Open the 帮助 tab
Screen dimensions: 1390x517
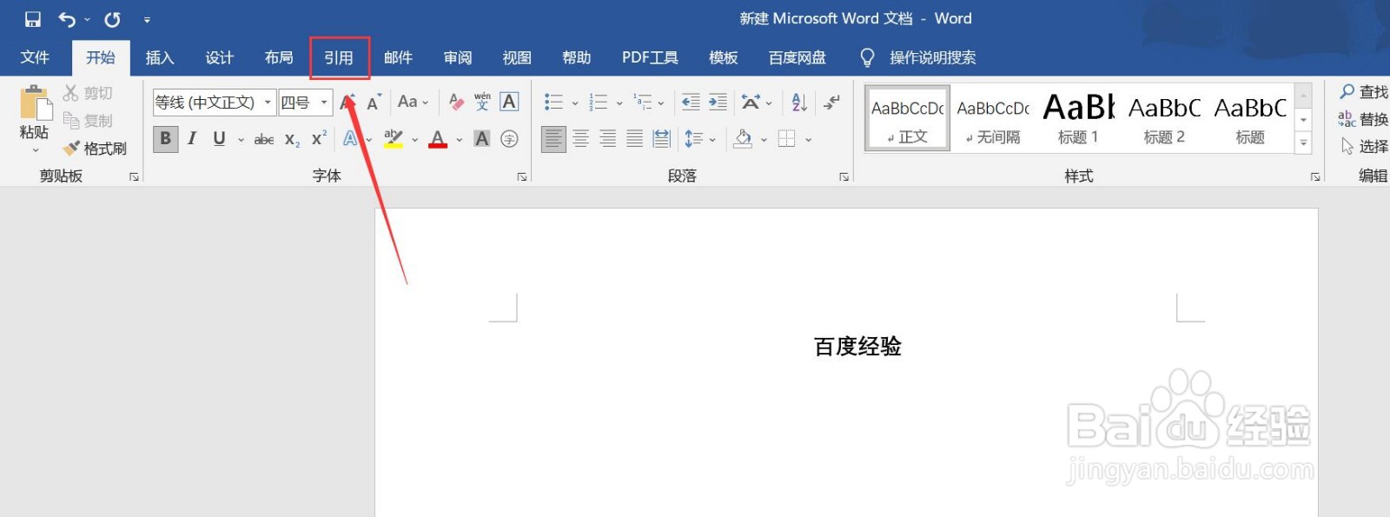pyautogui.click(x=577, y=57)
